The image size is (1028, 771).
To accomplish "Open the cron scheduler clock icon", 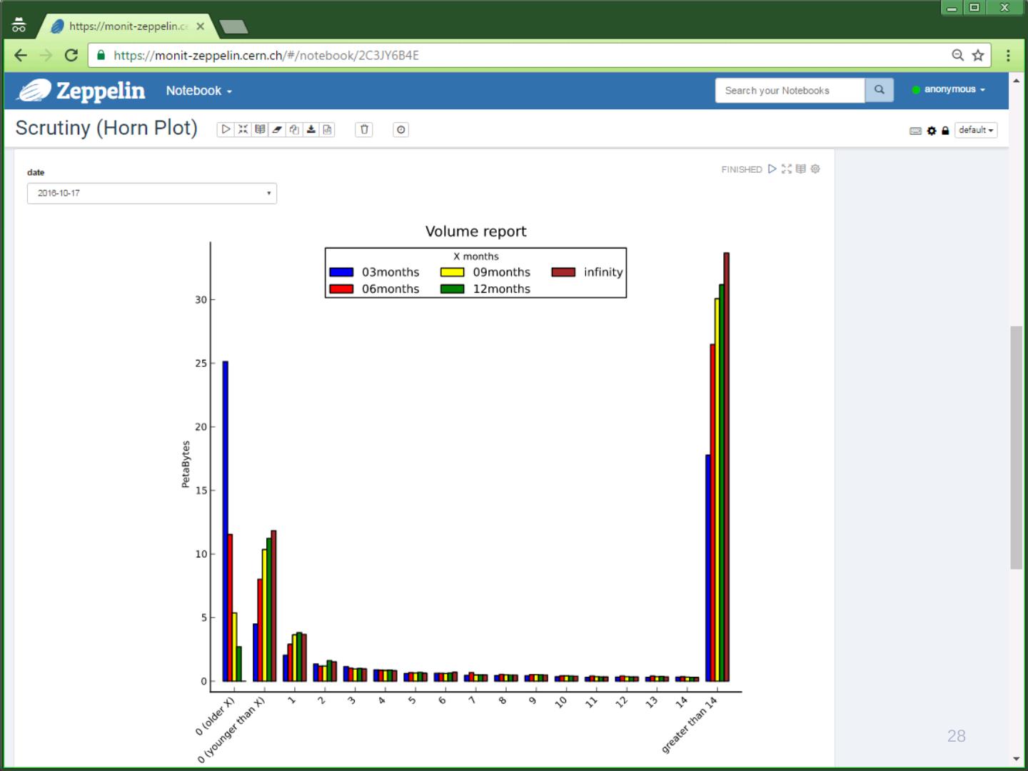I will (401, 129).
